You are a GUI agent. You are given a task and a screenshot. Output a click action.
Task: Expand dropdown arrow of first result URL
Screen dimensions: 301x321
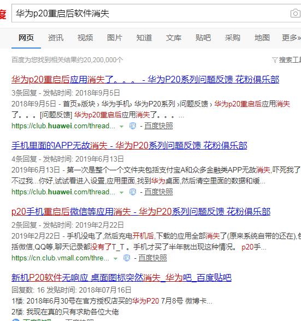[x=121, y=127]
